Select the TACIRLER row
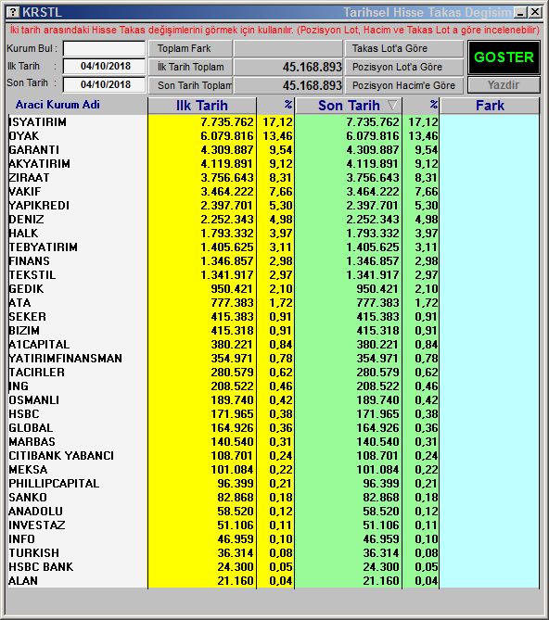The width and height of the screenshot is (549, 620). pos(274,373)
